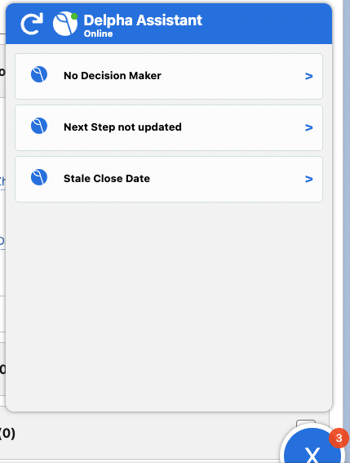The height and width of the screenshot is (463, 350).
Task: Open Stale Close Date with its chevron arrow
Action: (308, 179)
